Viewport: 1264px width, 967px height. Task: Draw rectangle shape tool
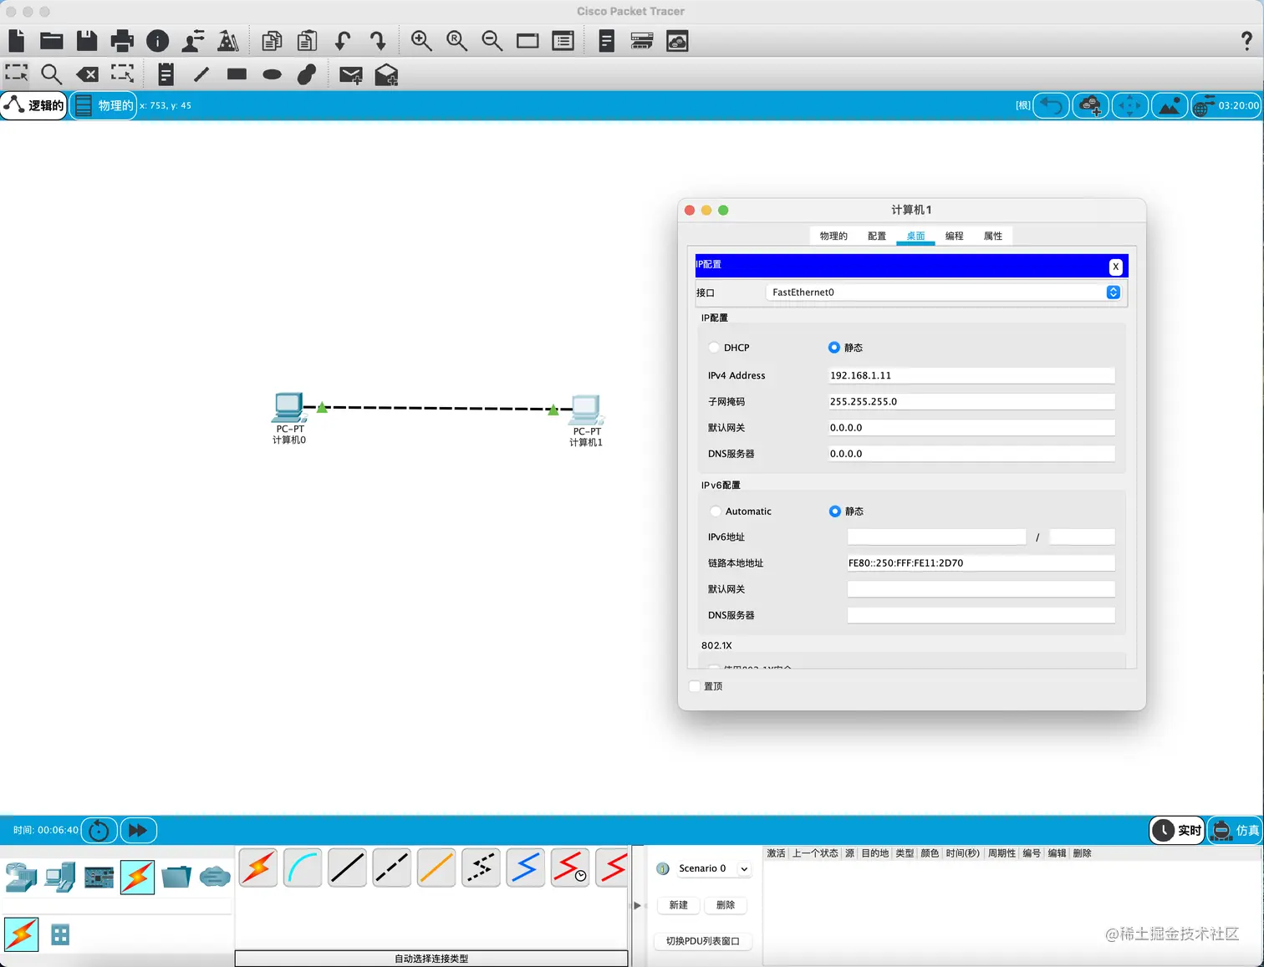point(237,74)
